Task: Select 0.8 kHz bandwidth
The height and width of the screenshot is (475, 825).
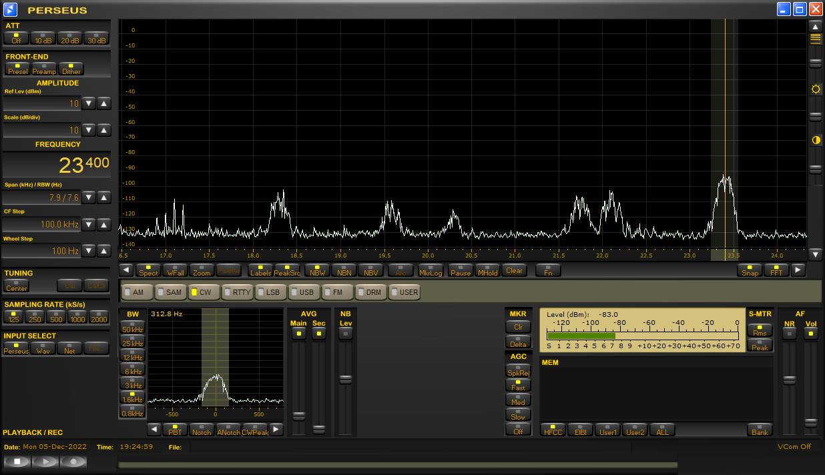Action: (132, 411)
